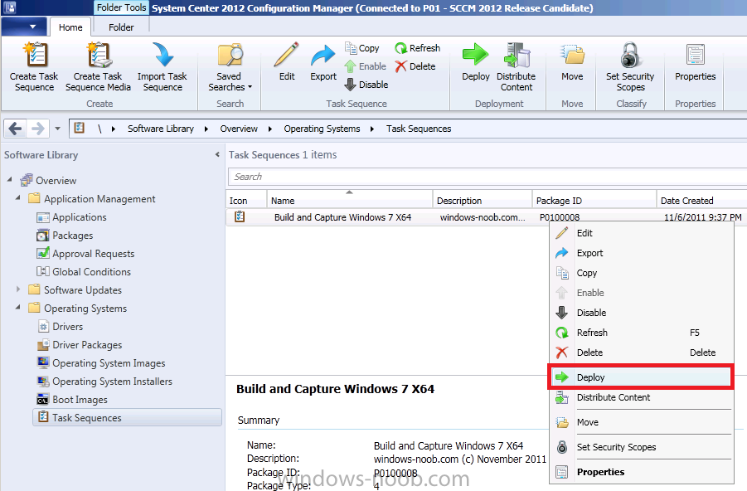Viewport: 747px width, 491px height.
Task: Choose Edit from the context menu
Action: pyautogui.click(x=641, y=233)
